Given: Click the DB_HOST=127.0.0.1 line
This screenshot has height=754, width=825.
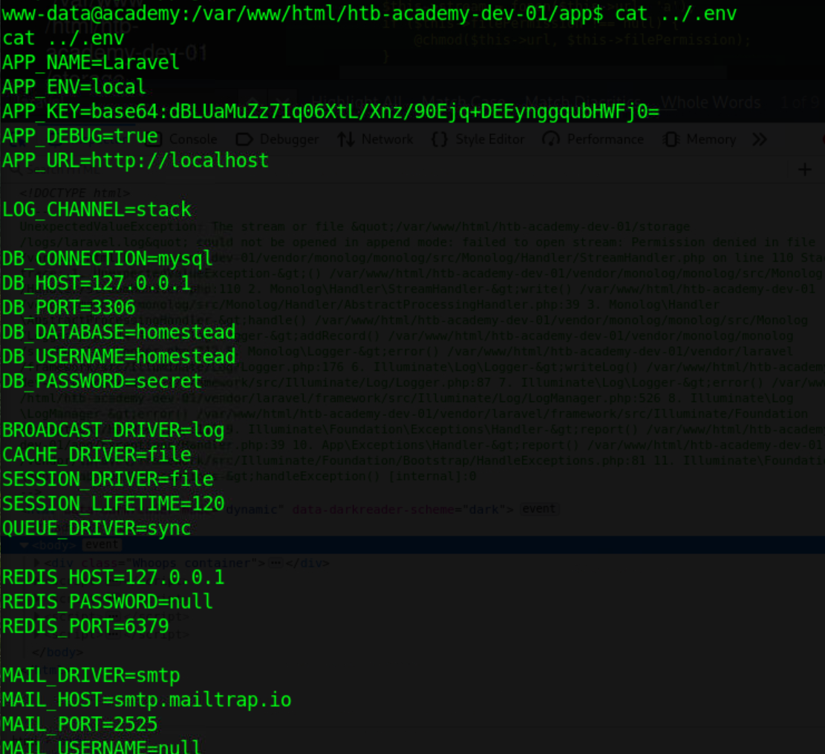Looking at the screenshot, I should click(97, 283).
